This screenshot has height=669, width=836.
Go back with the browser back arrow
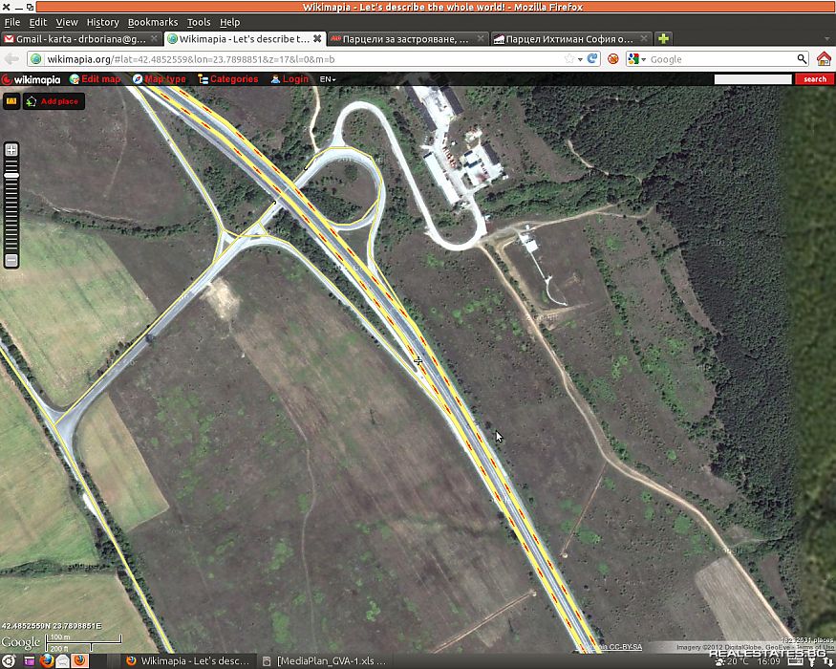pos(11,59)
